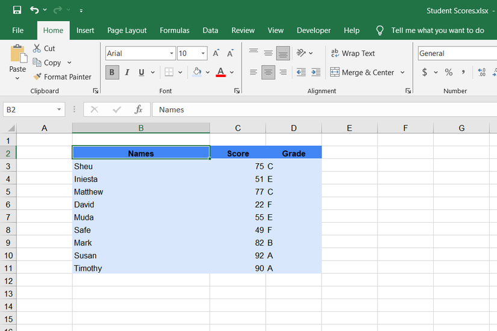Toggle Wrap Text for the selected cell
This screenshot has height=331, width=497.
[353, 54]
